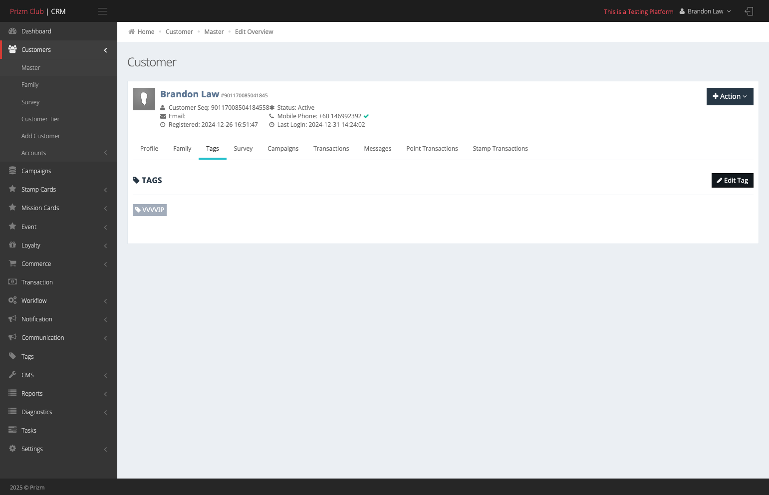The height and width of the screenshot is (495, 769).
Task: Click the Customer breadcrumb link
Action: [179, 31]
